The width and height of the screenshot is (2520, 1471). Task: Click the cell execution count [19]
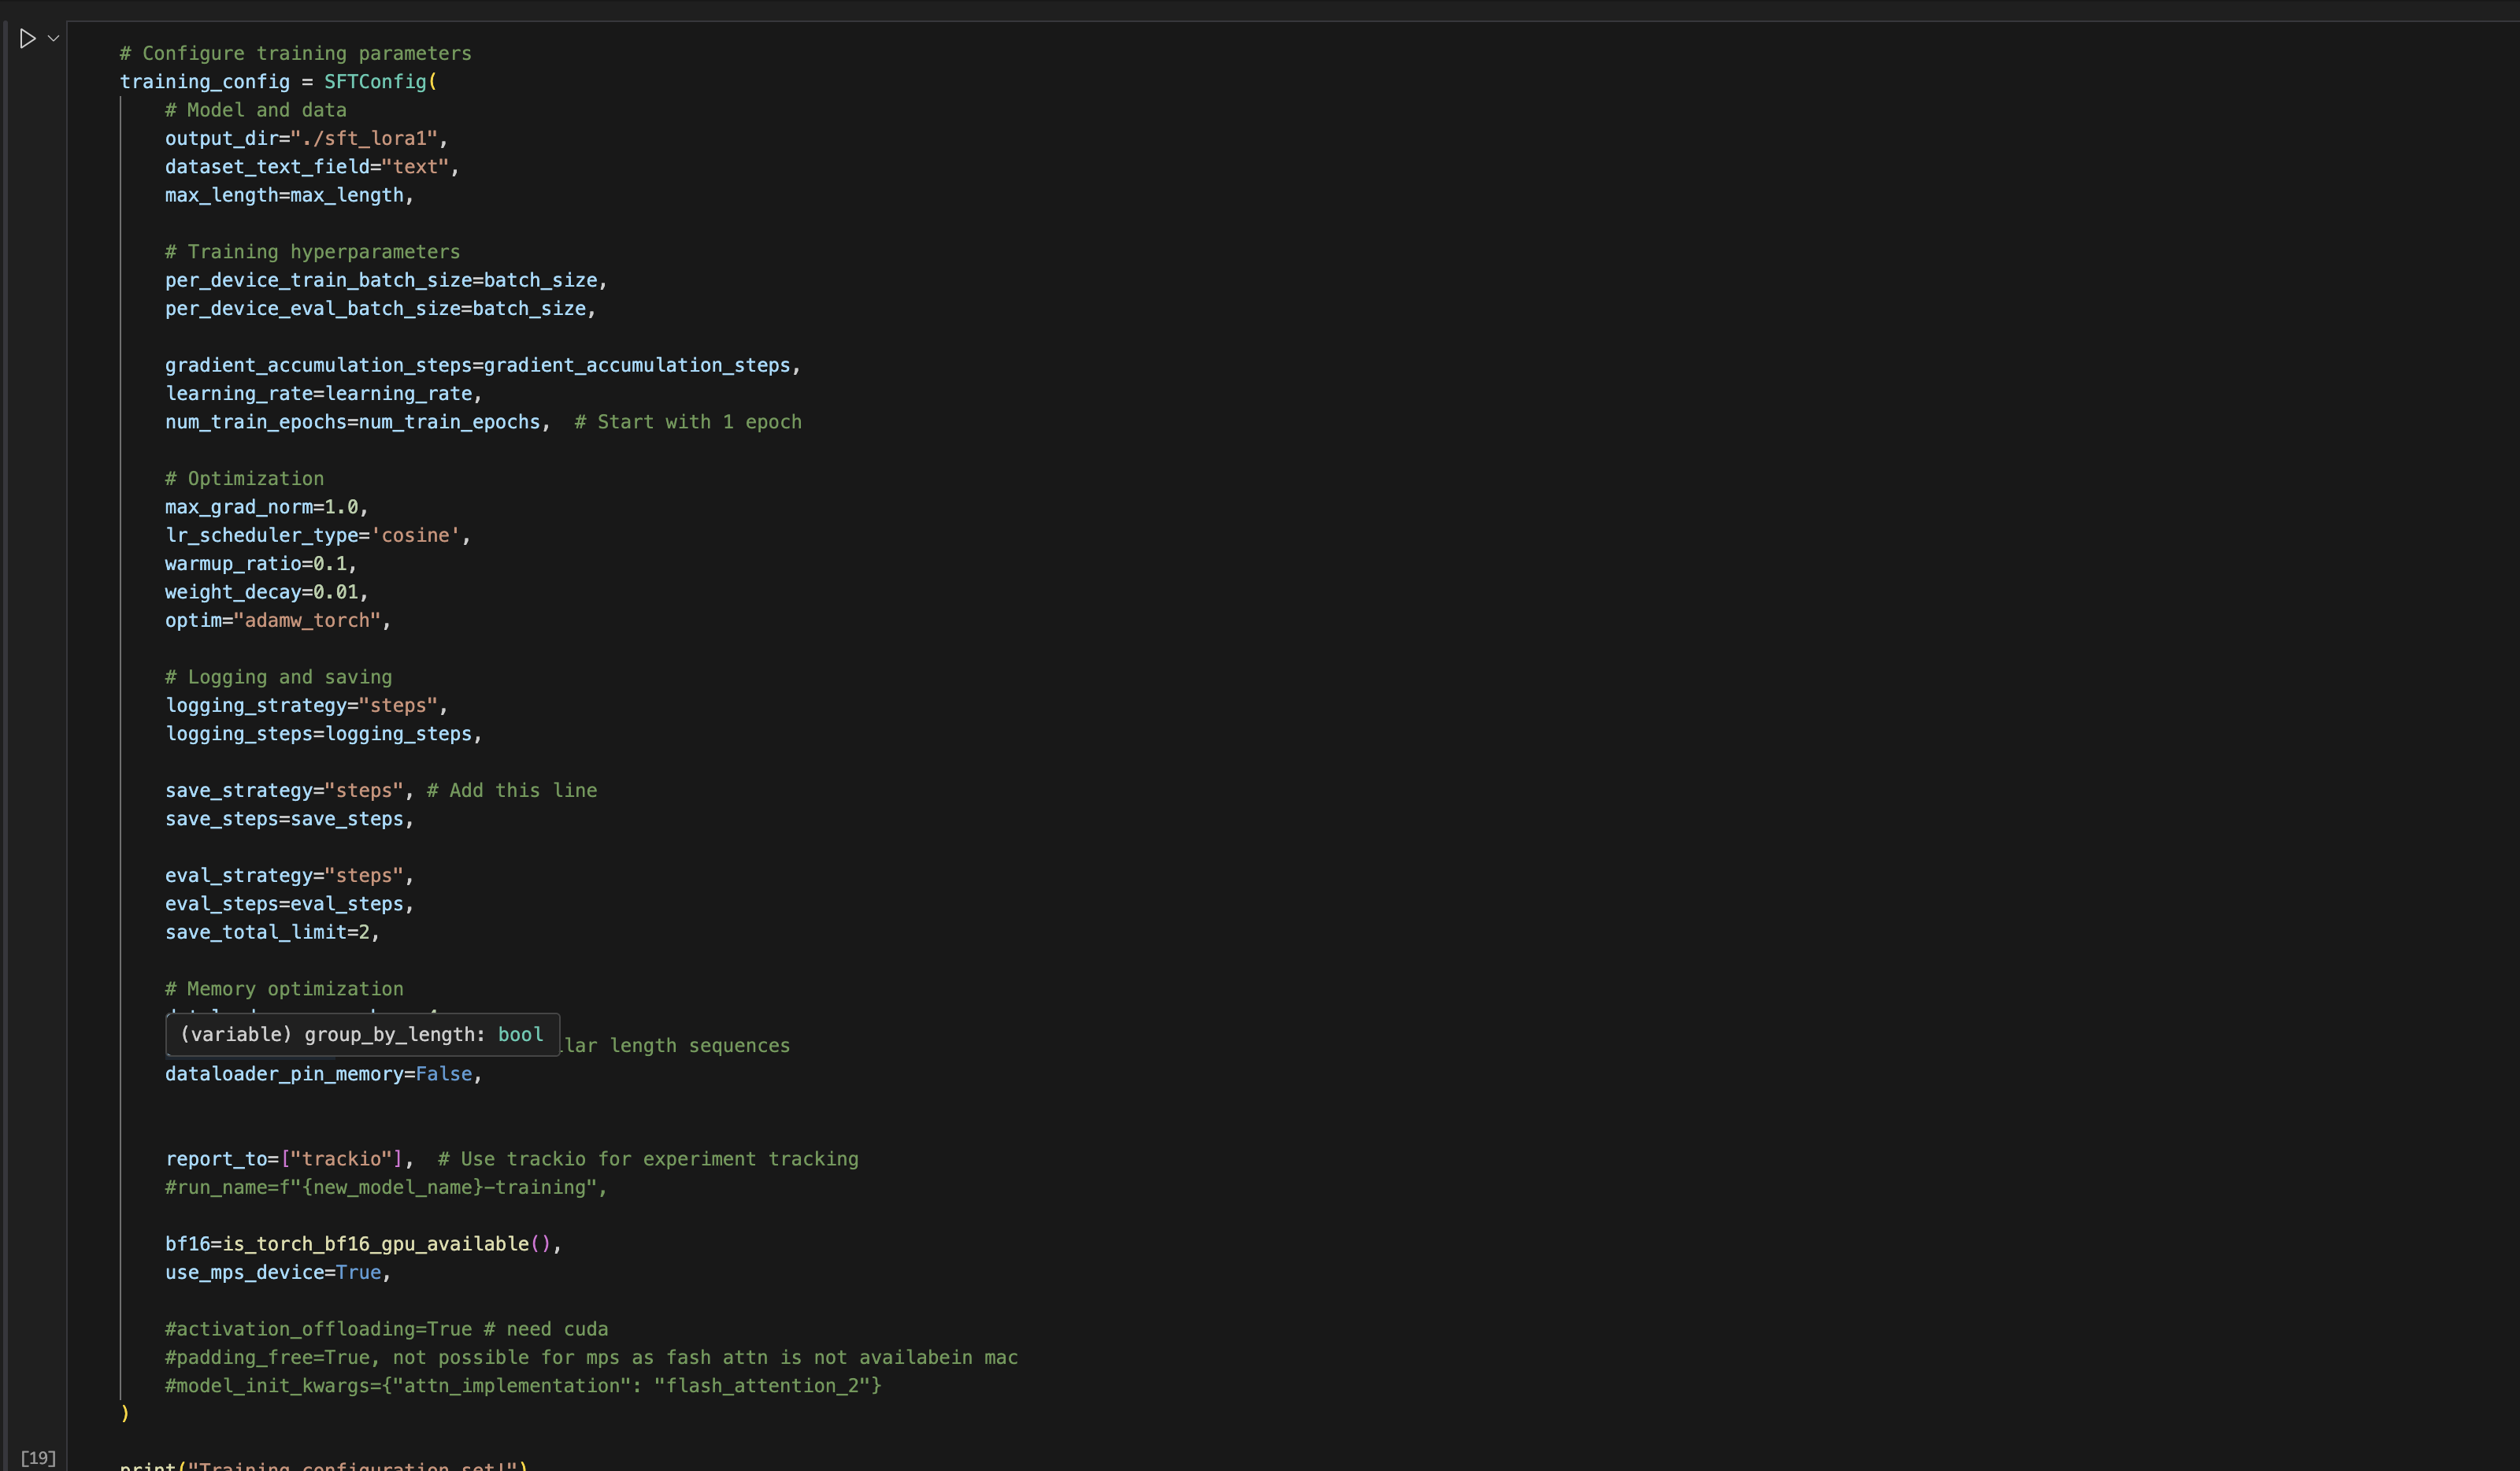click(x=38, y=1457)
